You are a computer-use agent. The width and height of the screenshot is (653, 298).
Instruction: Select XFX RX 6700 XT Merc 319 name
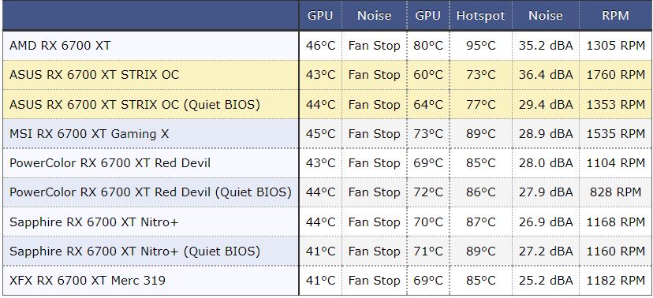88,281
